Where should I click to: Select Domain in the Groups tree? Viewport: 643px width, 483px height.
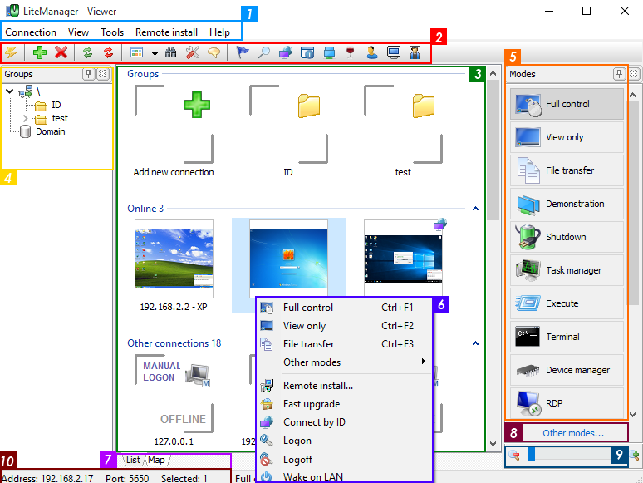pos(50,131)
